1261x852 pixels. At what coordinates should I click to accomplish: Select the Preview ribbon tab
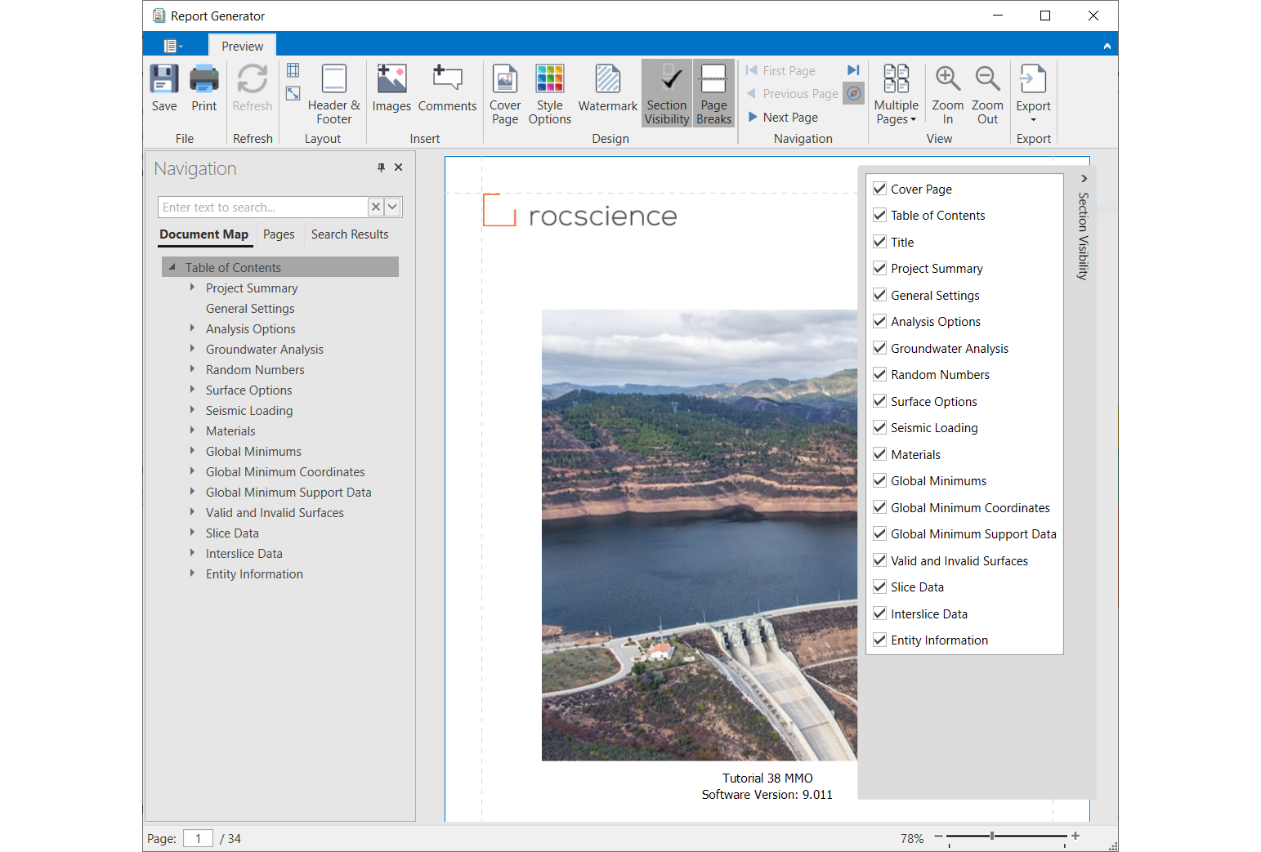242,46
